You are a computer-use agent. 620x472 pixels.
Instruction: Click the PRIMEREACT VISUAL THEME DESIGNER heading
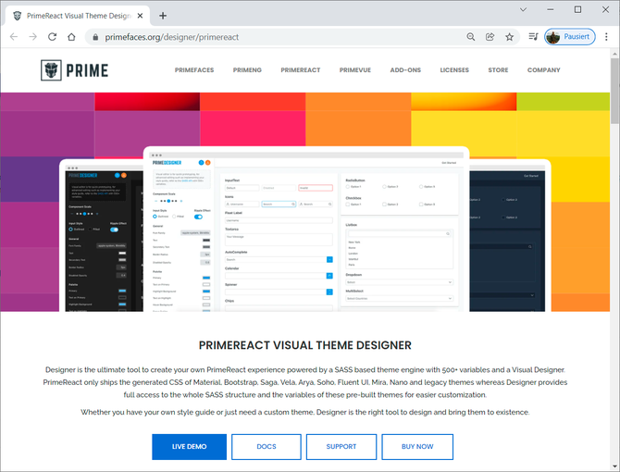point(304,345)
